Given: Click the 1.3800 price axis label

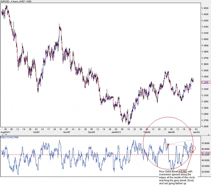Looking at the screenshot, I should (x=205, y=52).
